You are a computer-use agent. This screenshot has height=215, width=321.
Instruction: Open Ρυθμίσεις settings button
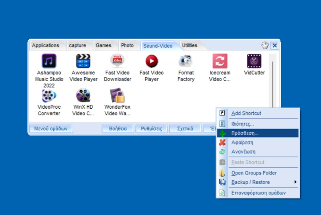click(x=151, y=129)
